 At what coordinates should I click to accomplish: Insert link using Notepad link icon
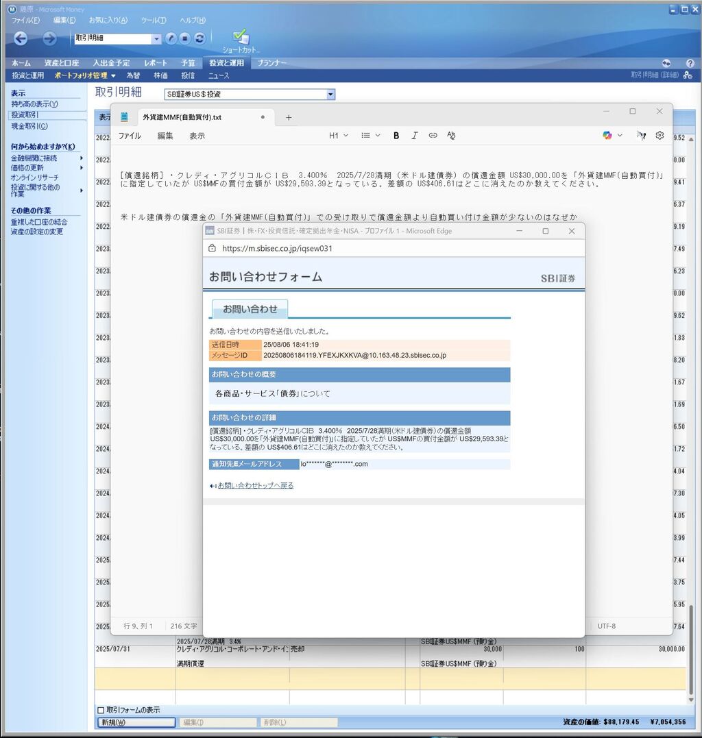(x=433, y=136)
